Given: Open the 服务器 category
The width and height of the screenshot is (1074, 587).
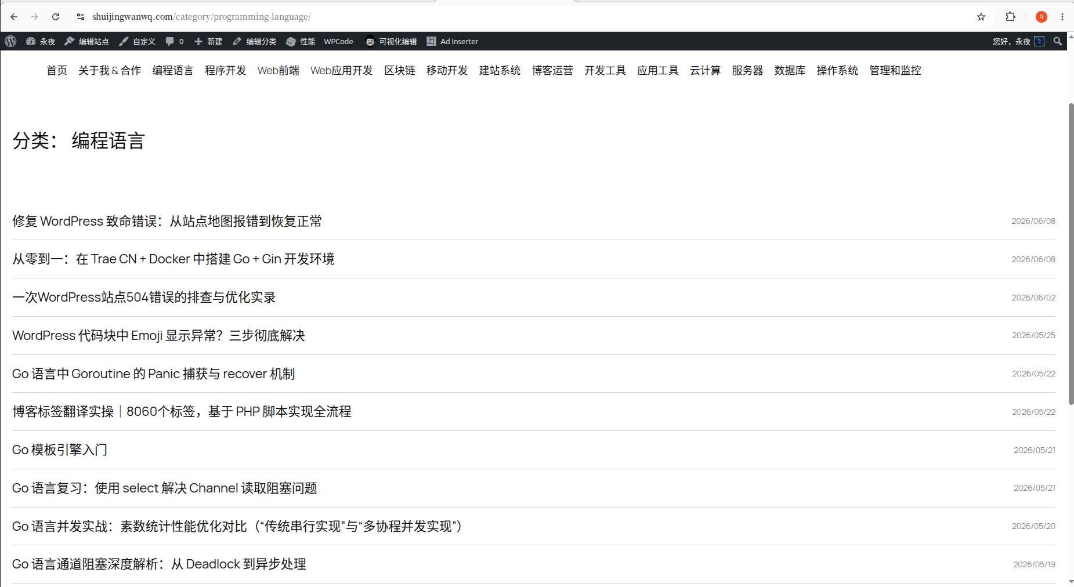Looking at the screenshot, I should click(748, 70).
